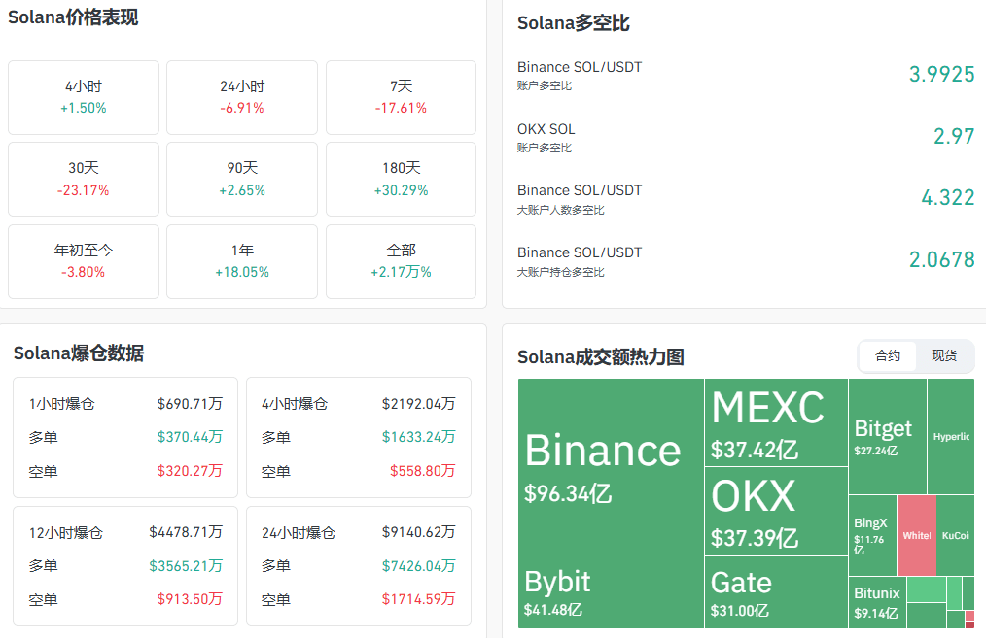The width and height of the screenshot is (986, 638).
Task: Click the 24小时 price change card
Action: pyautogui.click(x=242, y=97)
